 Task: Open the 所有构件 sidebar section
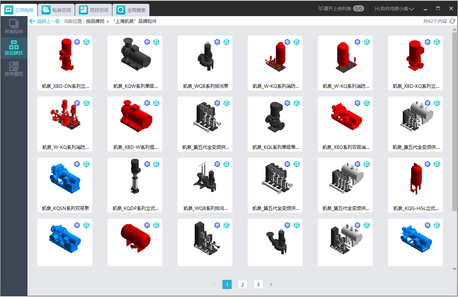point(14,27)
